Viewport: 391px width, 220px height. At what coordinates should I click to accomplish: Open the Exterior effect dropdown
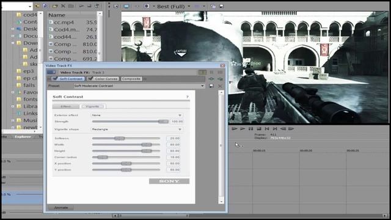point(180,116)
